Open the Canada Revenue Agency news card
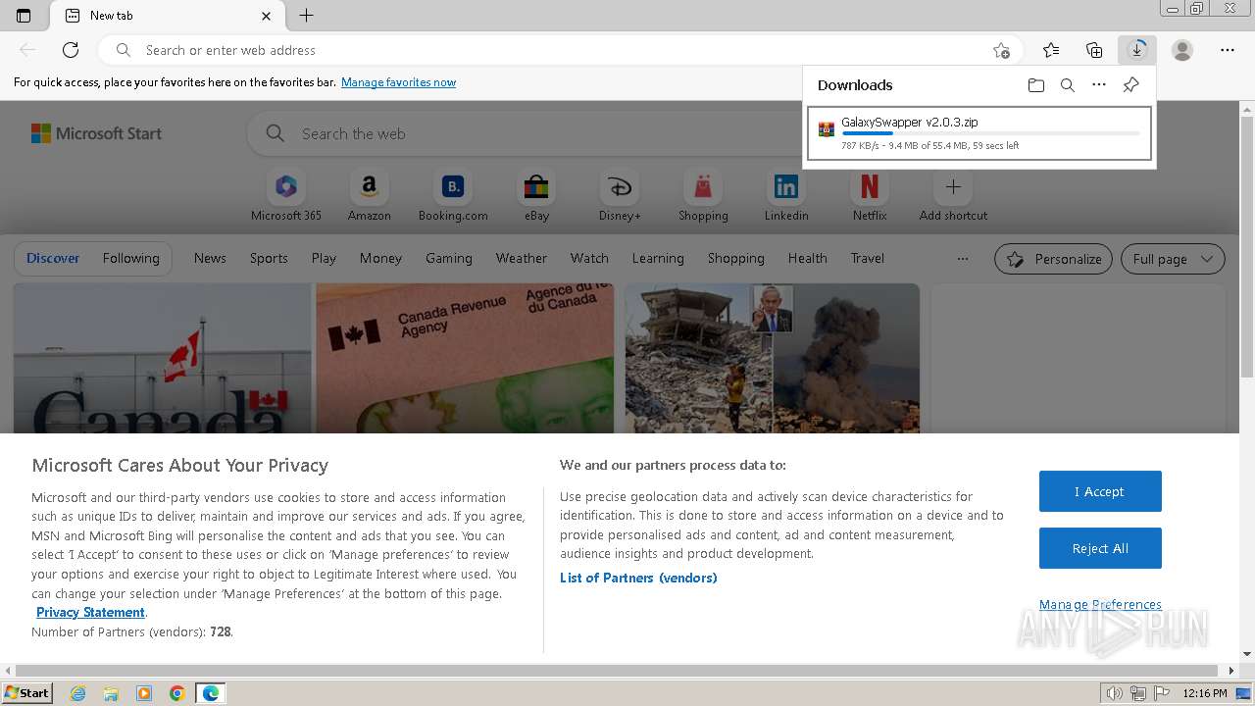 [465, 358]
